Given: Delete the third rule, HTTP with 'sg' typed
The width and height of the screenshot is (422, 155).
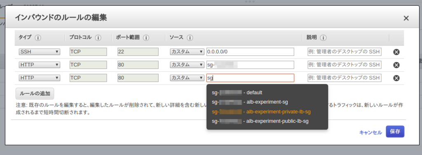Looking at the screenshot, I should tap(396, 78).
